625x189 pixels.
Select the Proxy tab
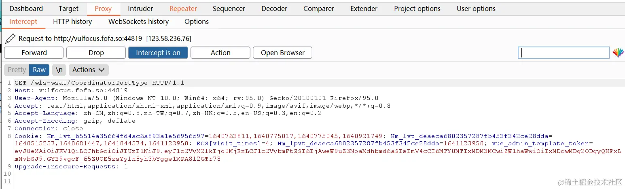coord(103,8)
